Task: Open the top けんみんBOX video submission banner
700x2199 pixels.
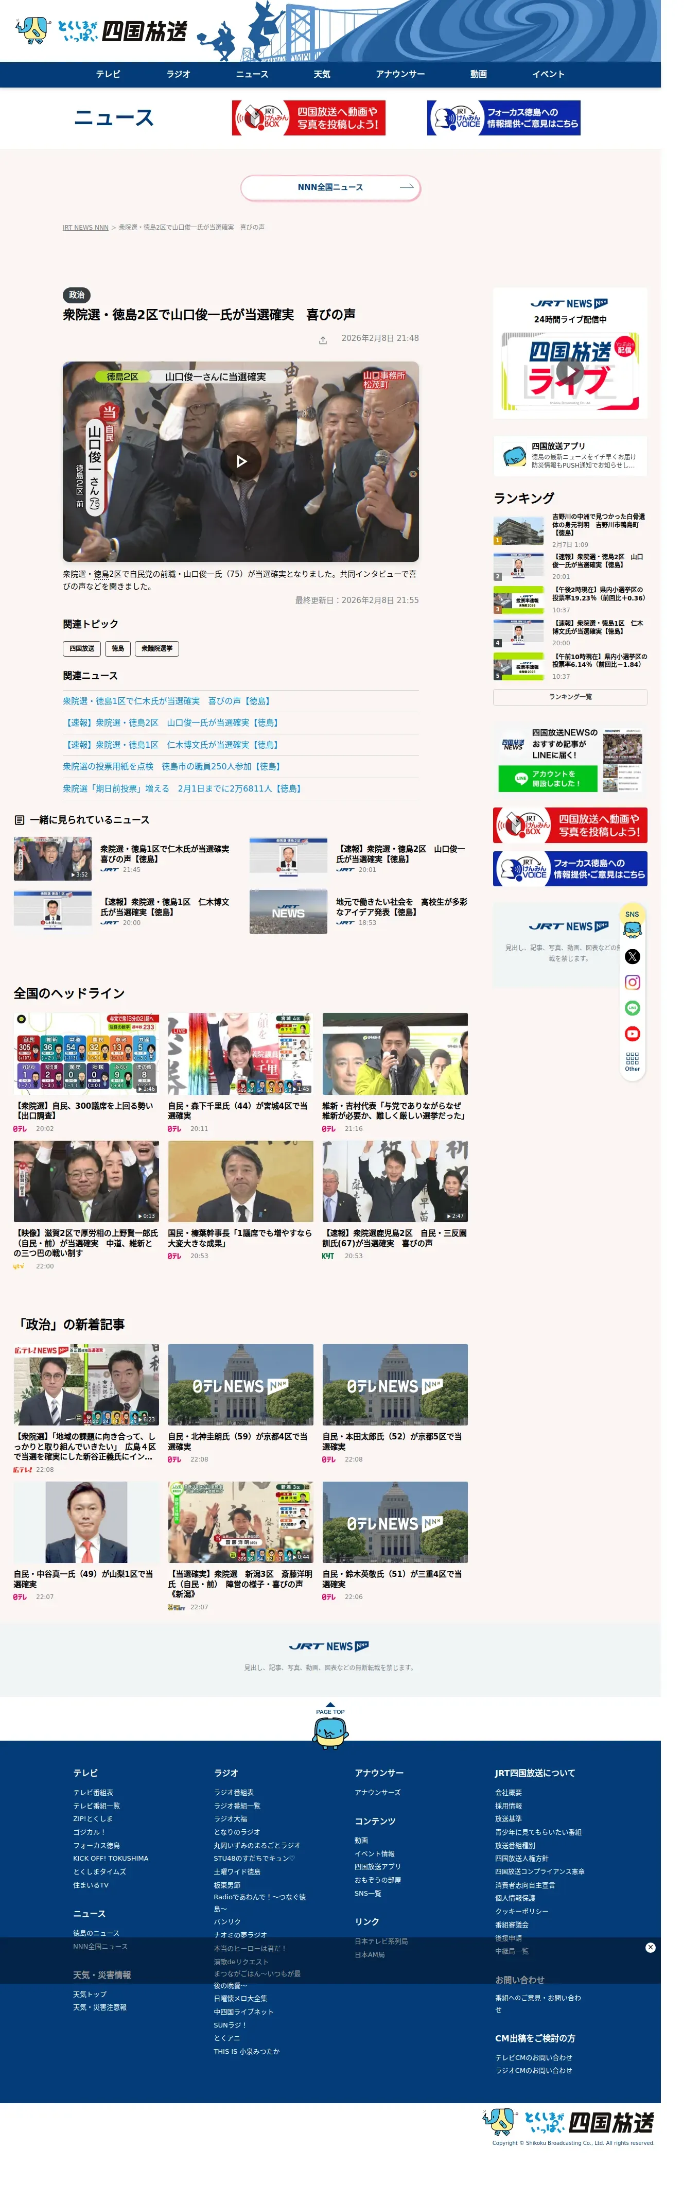Action: coord(309,118)
